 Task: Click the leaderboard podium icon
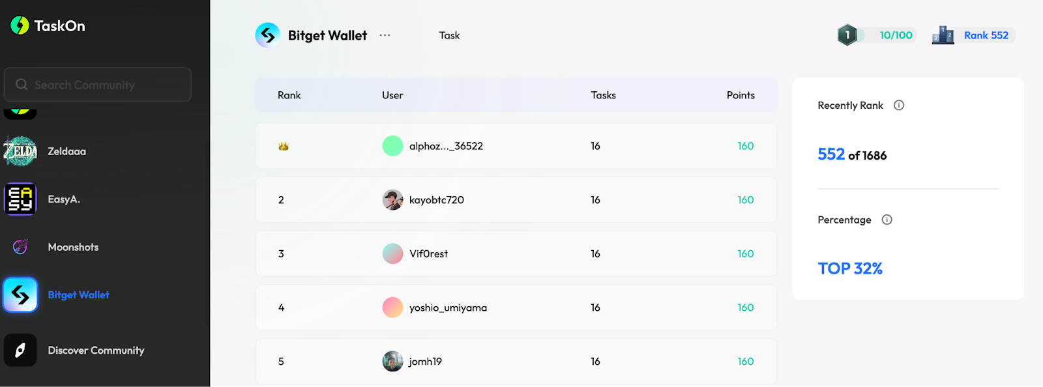tap(943, 35)
